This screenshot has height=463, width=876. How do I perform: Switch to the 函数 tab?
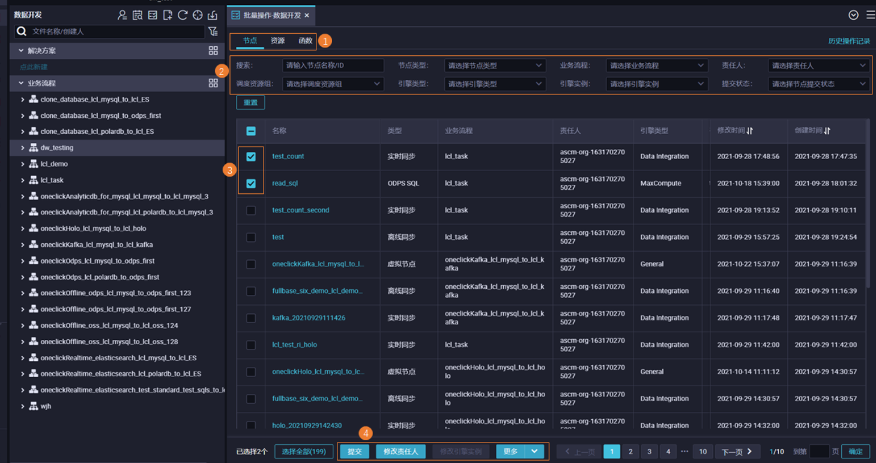tap(305, 41)
